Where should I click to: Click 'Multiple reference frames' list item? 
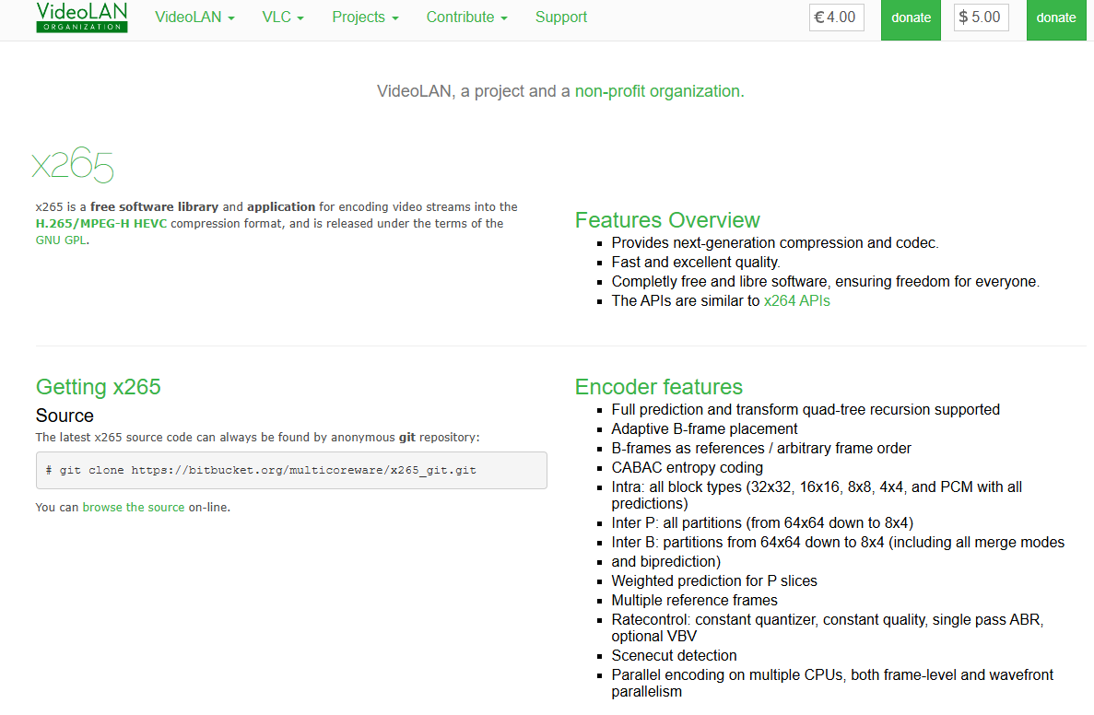(694, 601)
